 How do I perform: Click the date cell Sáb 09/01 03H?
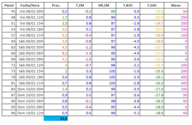click(30, 47)
